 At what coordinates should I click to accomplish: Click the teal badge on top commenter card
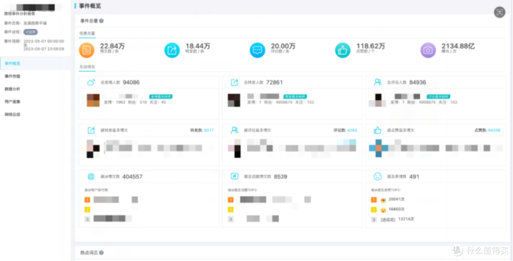pos(438,97)
